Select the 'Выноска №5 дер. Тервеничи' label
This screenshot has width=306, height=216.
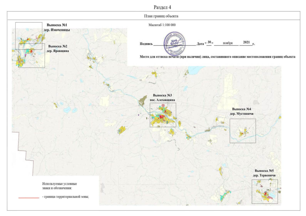(x=266, y=173)
